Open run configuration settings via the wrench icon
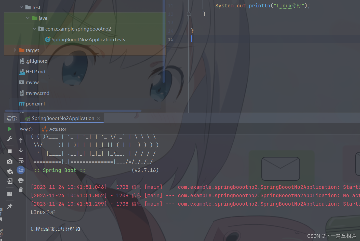This screenshot has width=360, height=241. coord(9,139)
